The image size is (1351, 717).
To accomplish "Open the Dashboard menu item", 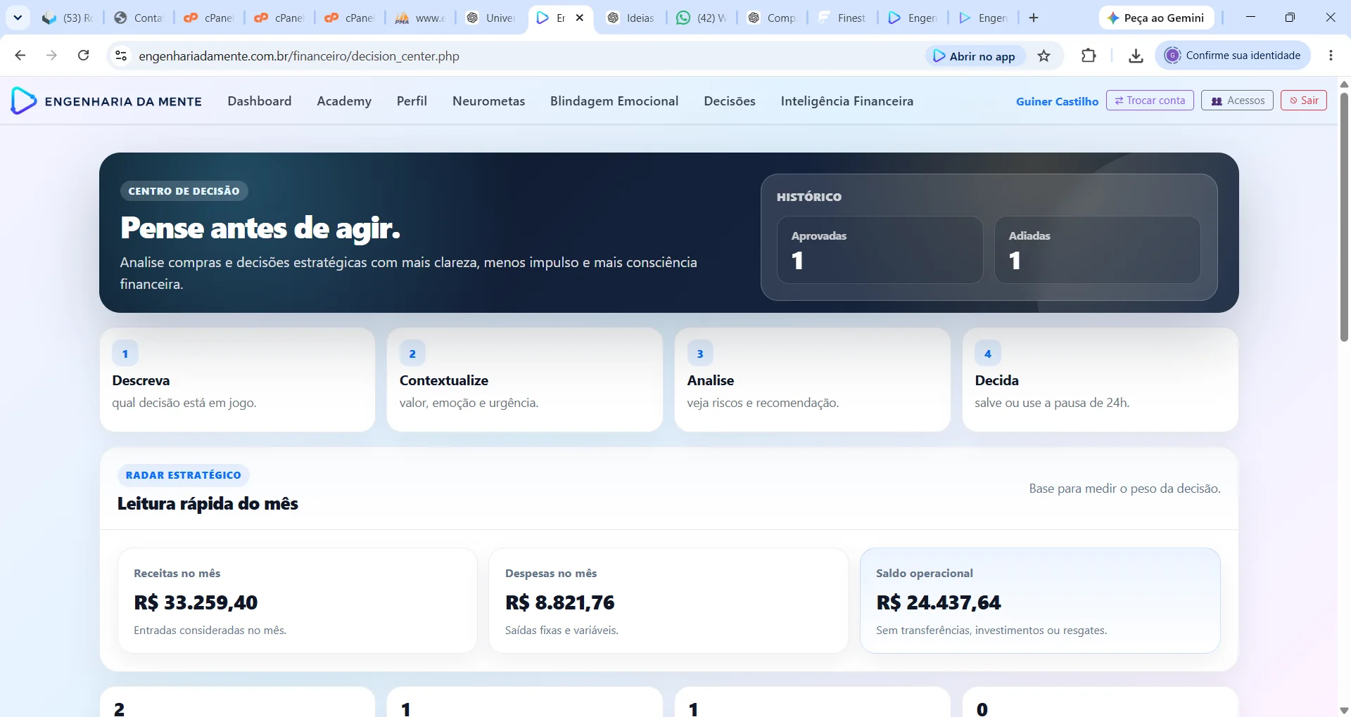I will (x=260, y=101).
